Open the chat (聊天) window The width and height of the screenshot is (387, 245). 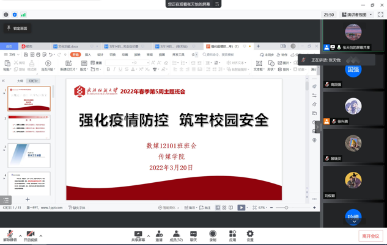[x=193, y=234]
